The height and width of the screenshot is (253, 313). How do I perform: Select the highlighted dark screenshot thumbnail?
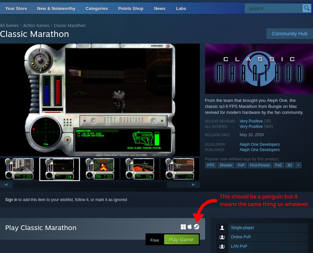point(60,169)
